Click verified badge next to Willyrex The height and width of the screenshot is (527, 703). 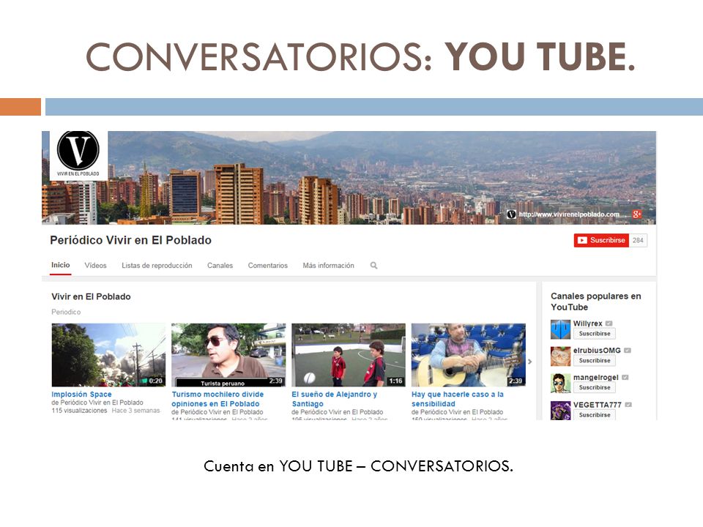(609, 323)
